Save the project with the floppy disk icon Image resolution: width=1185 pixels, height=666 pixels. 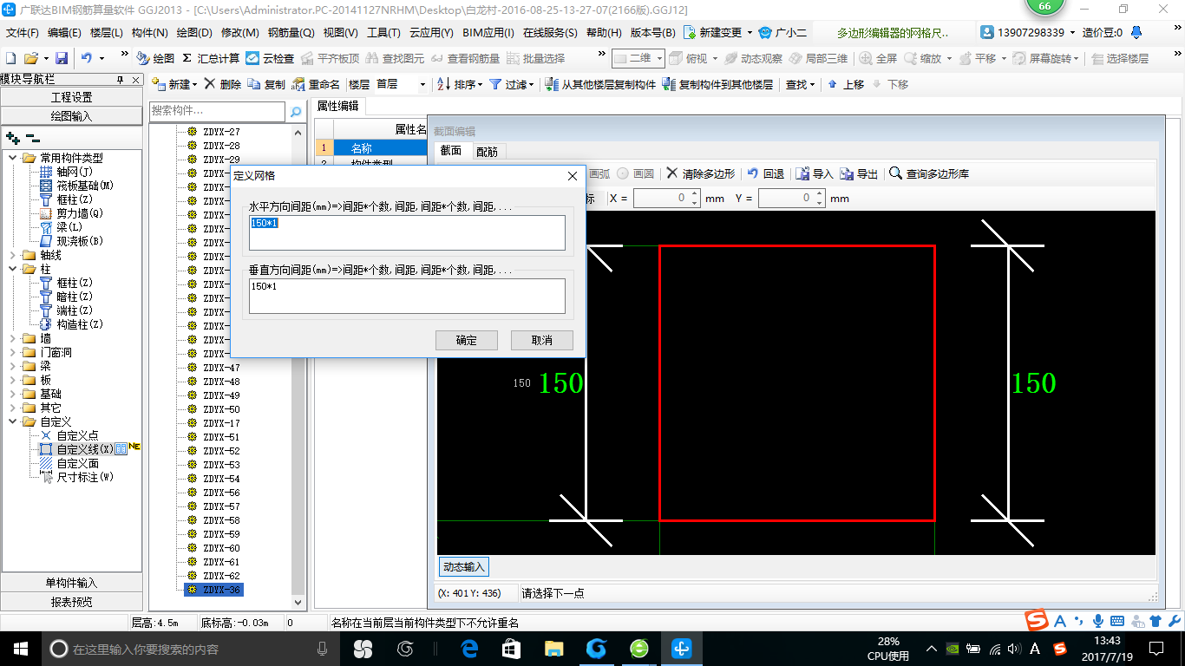click(62, 58)
